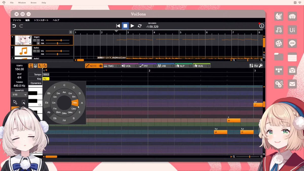Viewport: 304px width, 171px height.
Task: Enable the TMG layer checkbox
Action: tap(118, 66)
